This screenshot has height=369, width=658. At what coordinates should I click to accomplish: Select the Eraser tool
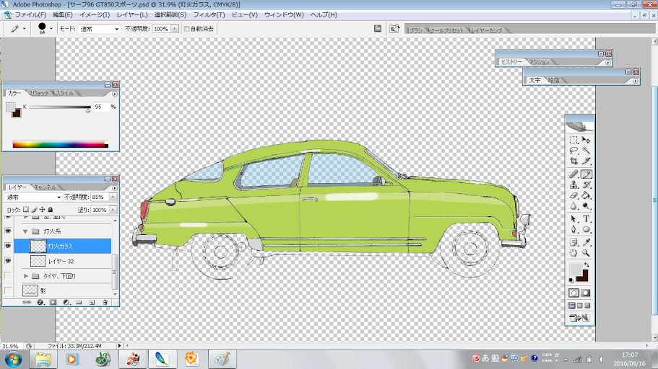click(x=573, y=195)
